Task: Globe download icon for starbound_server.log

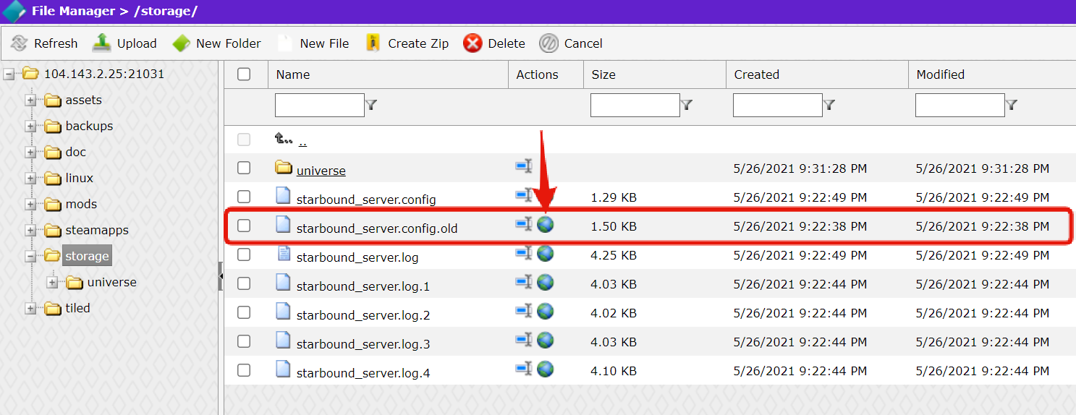Action: tap(546, 254)
